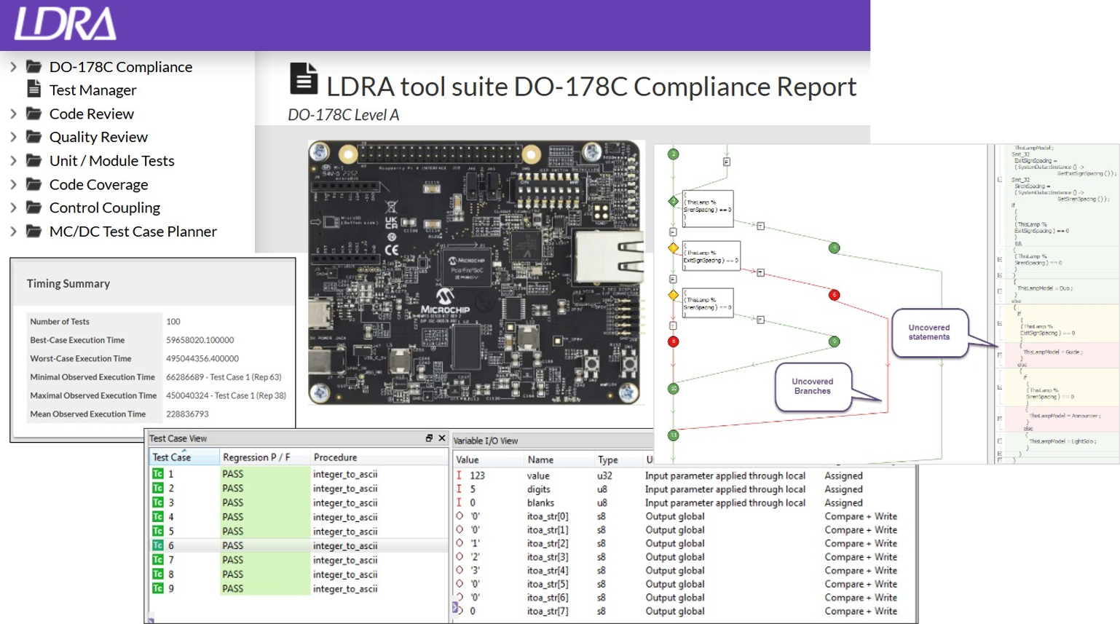Click the output icon for itoa_str[0]

point(460,516)
